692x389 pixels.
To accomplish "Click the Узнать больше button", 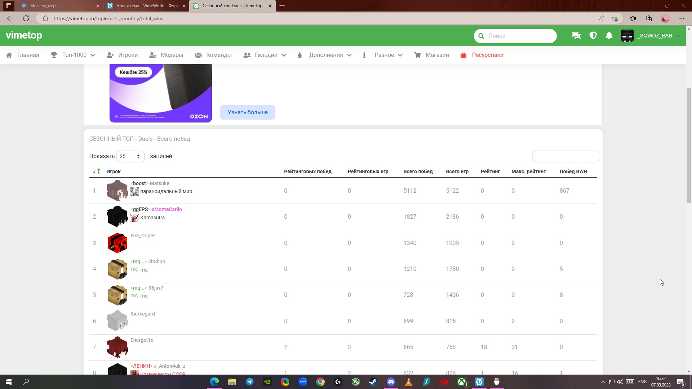I will coord(248,112).
